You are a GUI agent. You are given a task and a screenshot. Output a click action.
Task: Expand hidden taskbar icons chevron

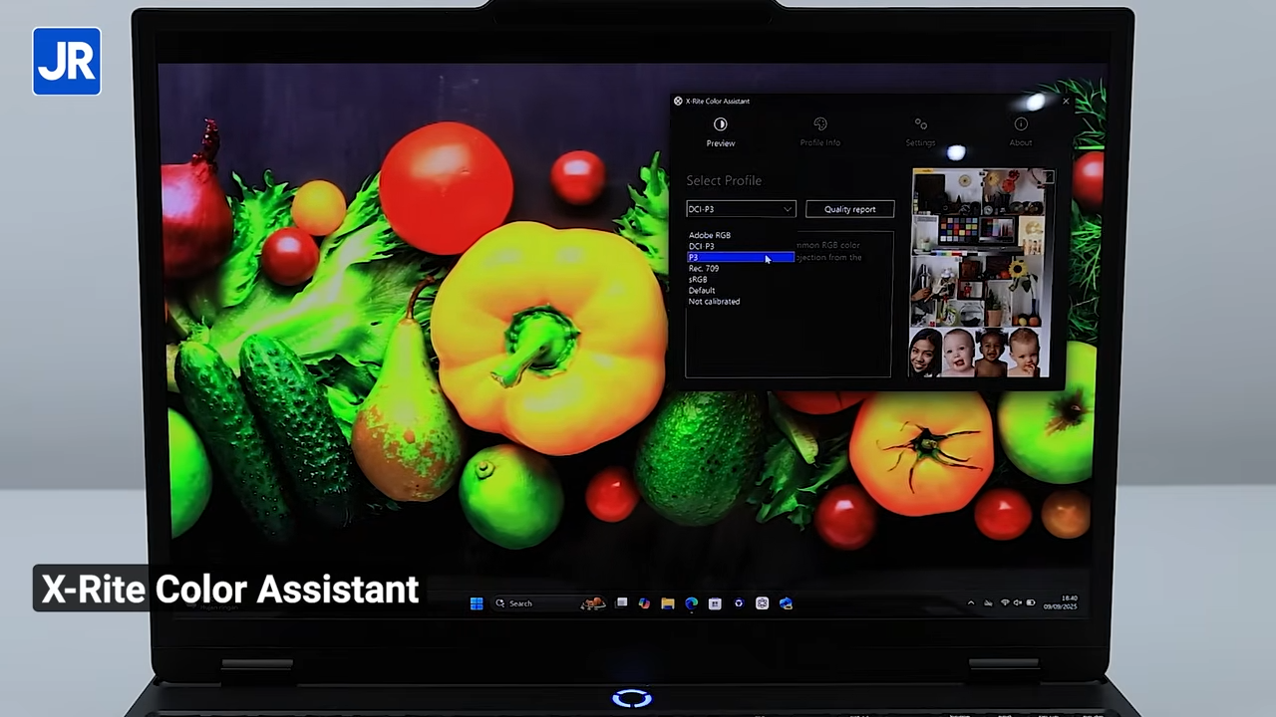click(971, 602)
